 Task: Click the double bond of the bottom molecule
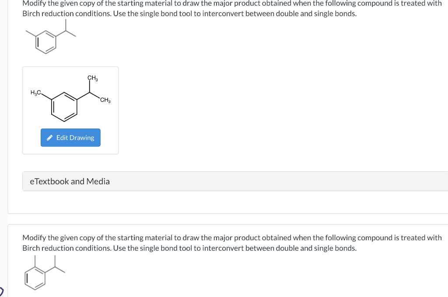coord(26,277)
